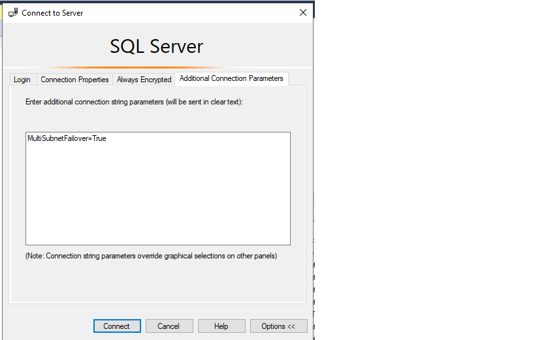Viewport: 535px width, 340px height.
Task: Open Help for this dialog
Action: [x=221, y=326]
